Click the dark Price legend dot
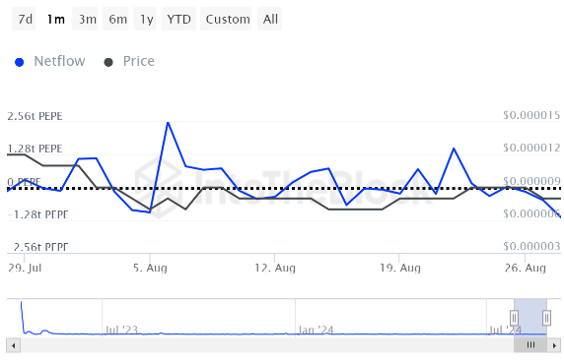564x362 pixels. point(108,62)
